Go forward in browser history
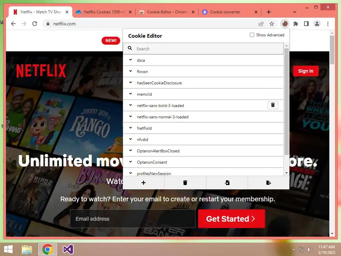This screenshot has width=341, height=256. point(24,24)
